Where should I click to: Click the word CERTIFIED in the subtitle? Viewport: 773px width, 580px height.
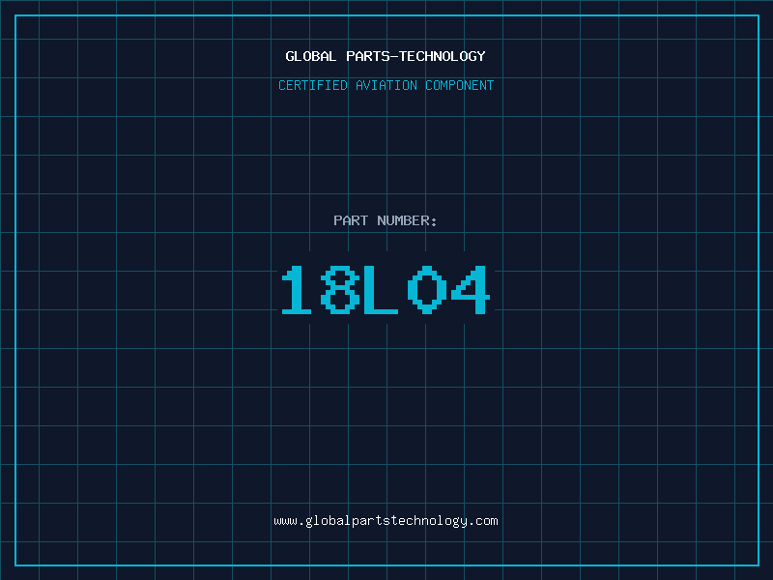click(314, 85)
